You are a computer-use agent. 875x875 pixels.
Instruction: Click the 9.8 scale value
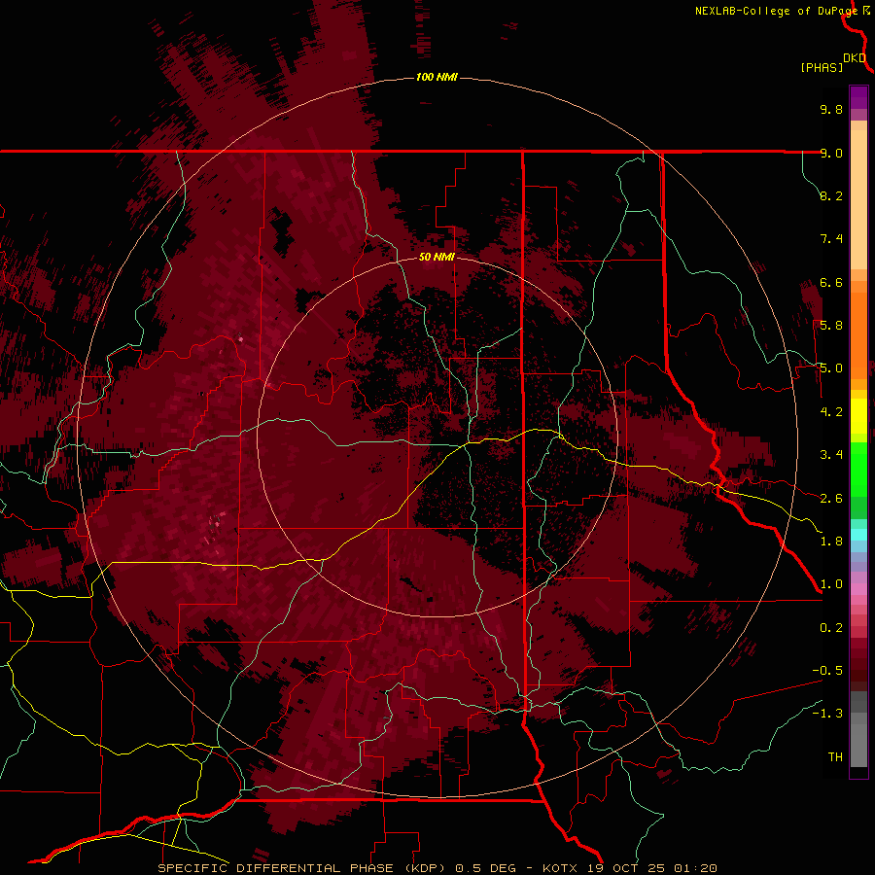tap(831, 109)
